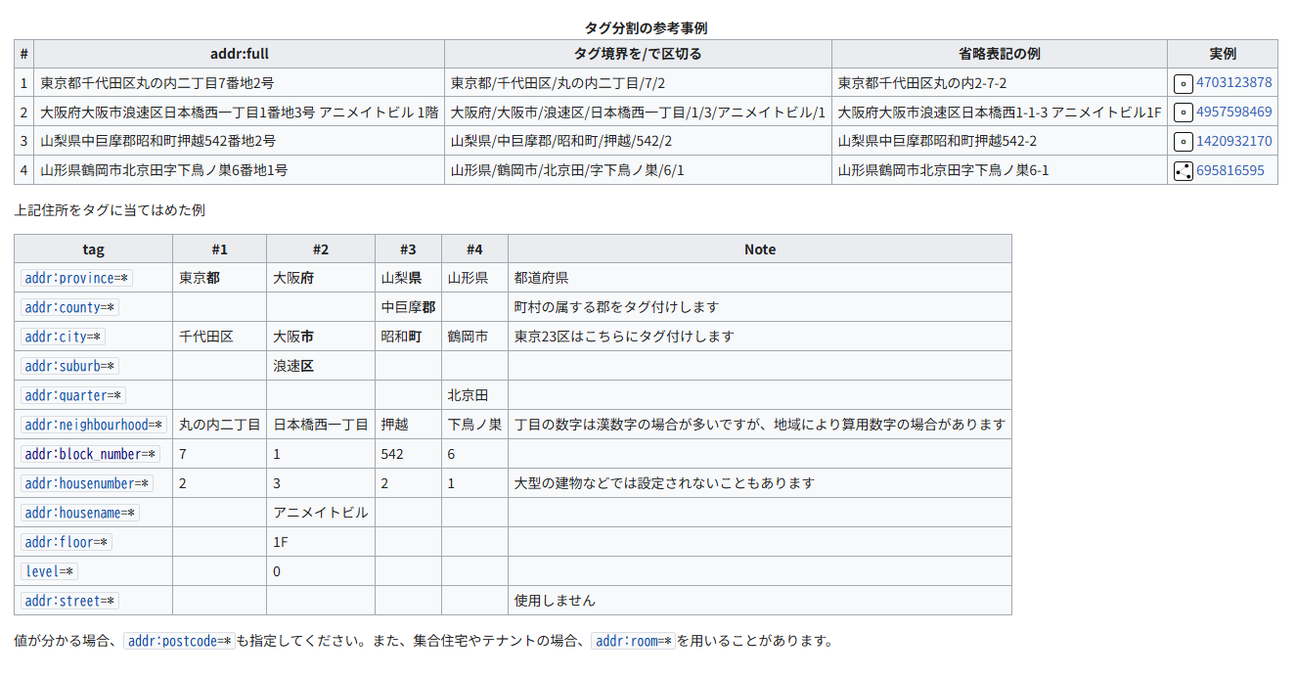
Task: Open the addr:city=* tag link
Action: pos(63,337)
